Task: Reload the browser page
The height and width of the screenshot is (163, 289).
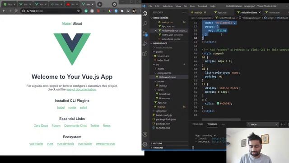Action: (x=16, y=11)
